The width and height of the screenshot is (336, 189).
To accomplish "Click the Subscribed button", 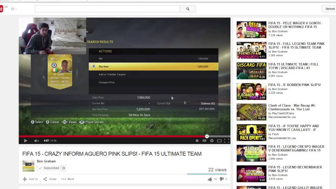I will click(x=49, y=168).
